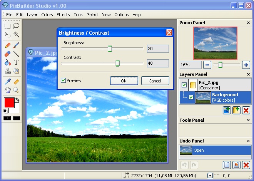This screenshot has height=181, width=254.
Task: Open the Tools menu
Action: pyautogui.click(x=79, y=15)
